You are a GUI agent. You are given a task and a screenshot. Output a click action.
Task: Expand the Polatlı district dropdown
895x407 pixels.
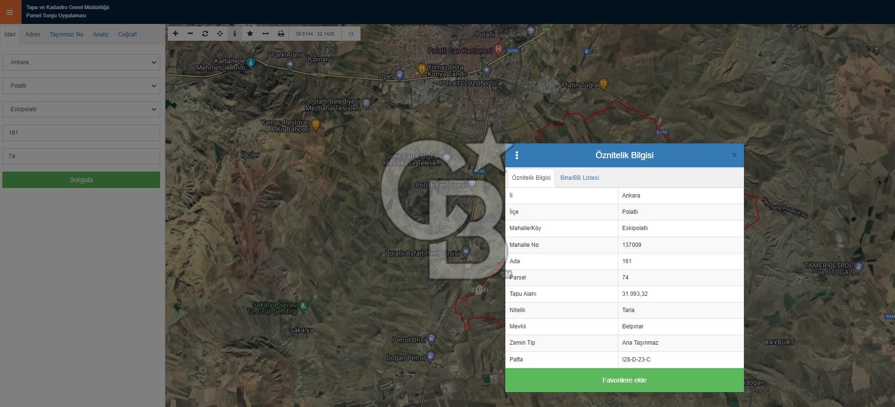81,86
